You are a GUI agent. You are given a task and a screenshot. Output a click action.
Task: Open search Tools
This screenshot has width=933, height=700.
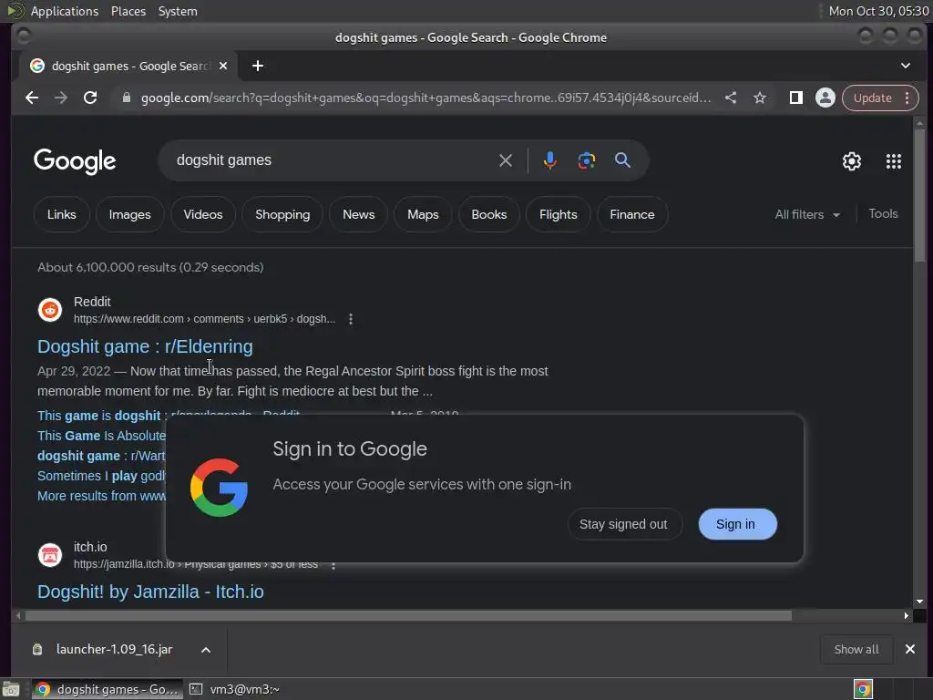[883, 213]
